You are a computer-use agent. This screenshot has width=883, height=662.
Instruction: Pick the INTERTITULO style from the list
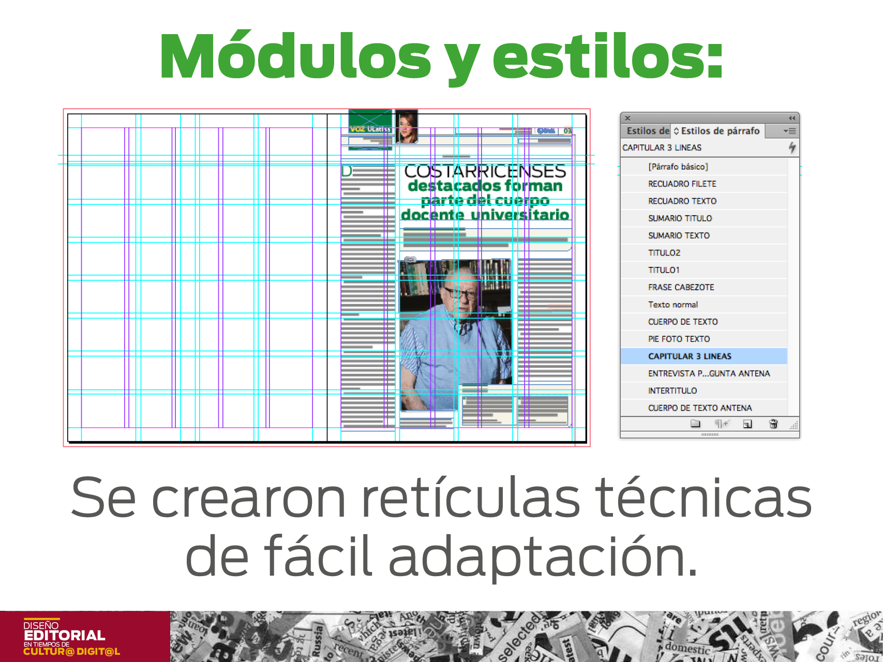coord(672,390)
